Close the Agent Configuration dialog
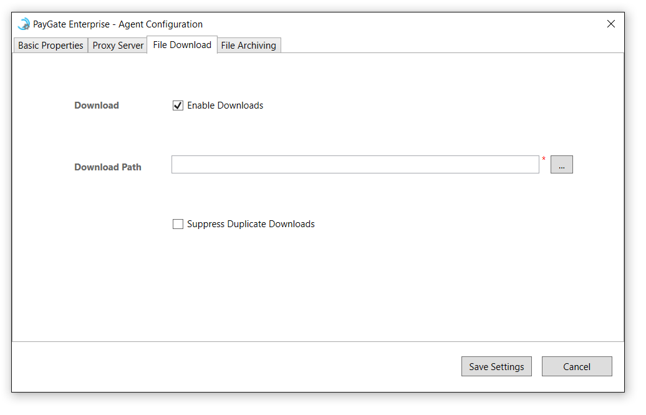 tap(611, 24)
